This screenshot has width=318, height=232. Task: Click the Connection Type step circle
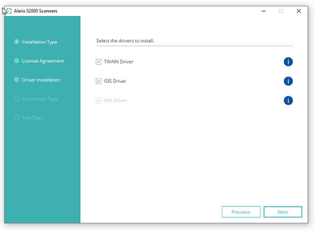(16, 99)
